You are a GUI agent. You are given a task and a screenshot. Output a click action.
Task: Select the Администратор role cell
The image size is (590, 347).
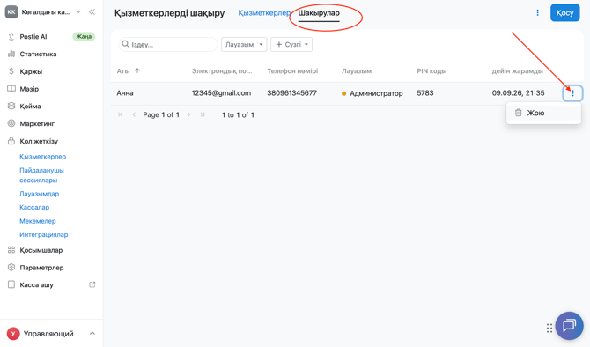(x=372, y=93)
